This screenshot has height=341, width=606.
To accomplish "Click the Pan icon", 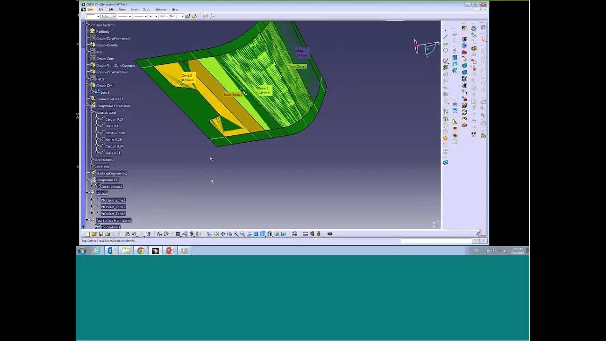I will point(223,234).
